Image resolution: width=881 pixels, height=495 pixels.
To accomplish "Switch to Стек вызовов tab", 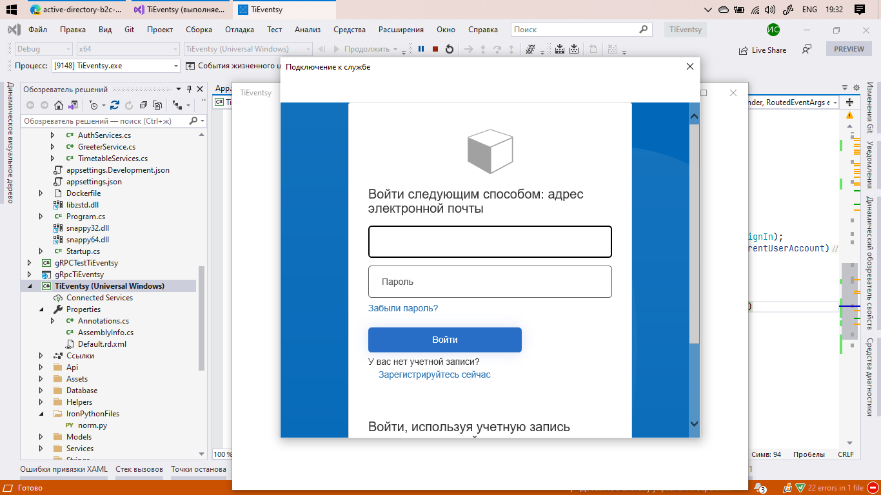I will tap(139, 469).
